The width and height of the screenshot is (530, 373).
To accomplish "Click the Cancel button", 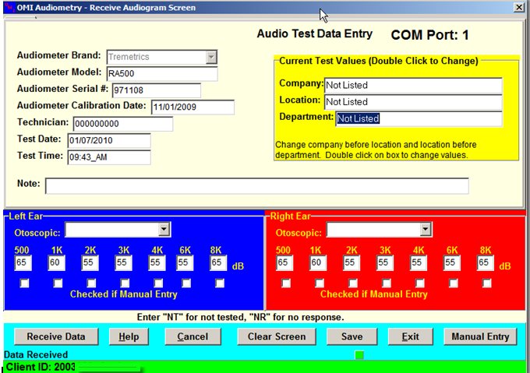I will (x=193, y=336).
